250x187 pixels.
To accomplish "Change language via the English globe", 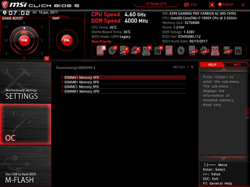I will click(226, 5).
